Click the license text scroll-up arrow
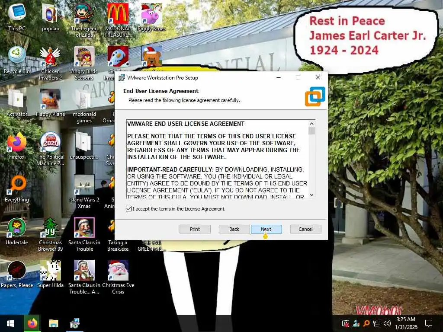This screenshot has height=332, width=443. (x=311, y=124)
